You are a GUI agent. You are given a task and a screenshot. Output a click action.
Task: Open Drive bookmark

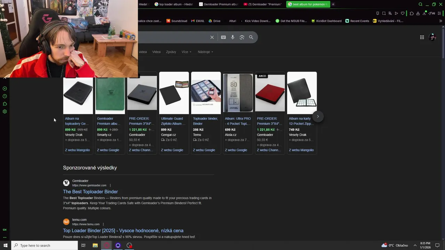point(215,21)
